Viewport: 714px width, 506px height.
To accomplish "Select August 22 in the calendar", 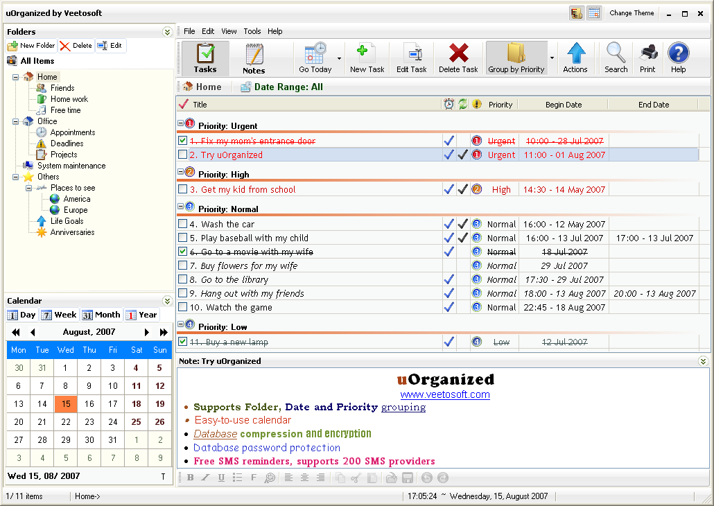I will pyautogui.click(x=66, y=421).
